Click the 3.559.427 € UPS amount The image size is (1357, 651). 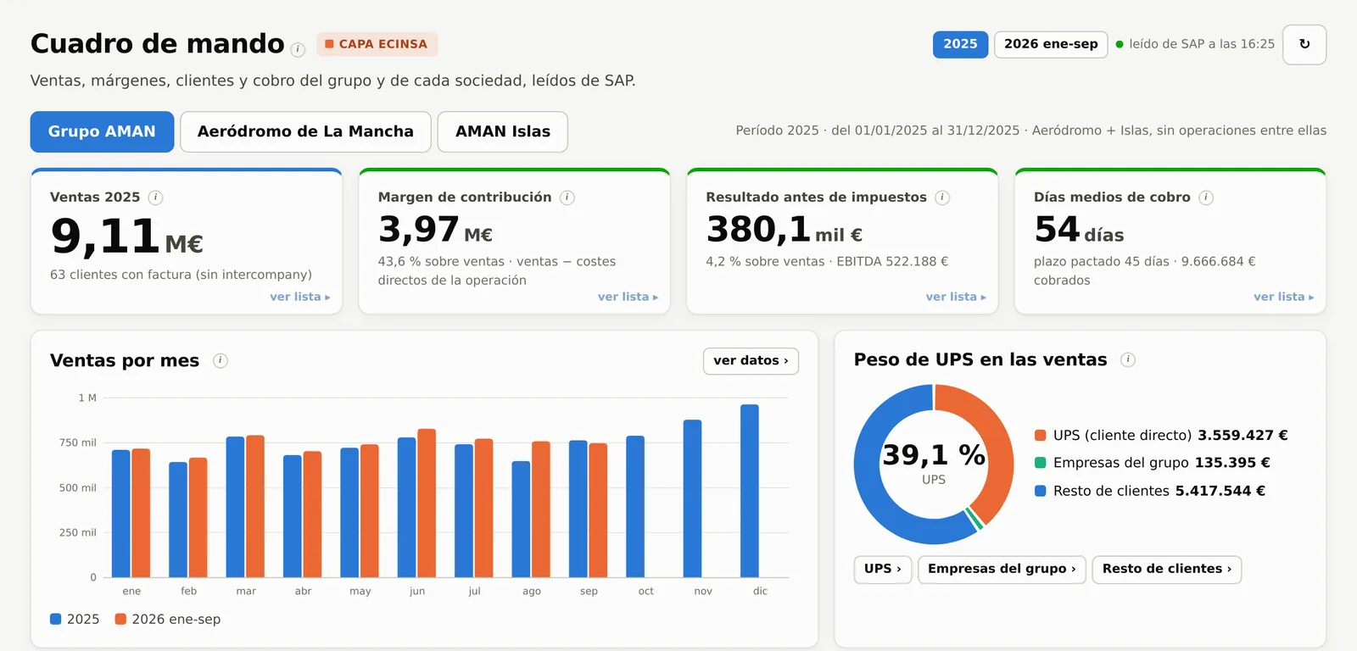pyautogui.click(x=1243, y=435)
